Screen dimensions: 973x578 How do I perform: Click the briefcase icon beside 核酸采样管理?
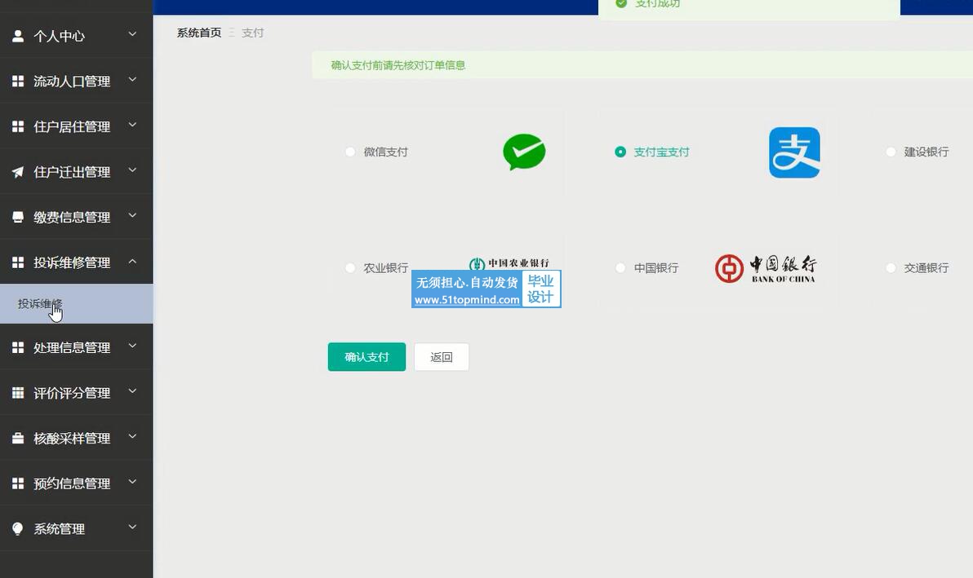click(x=18, y=438)
